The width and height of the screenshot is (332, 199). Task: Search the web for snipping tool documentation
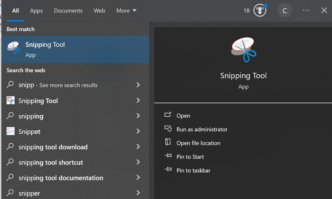pos(61,178)
